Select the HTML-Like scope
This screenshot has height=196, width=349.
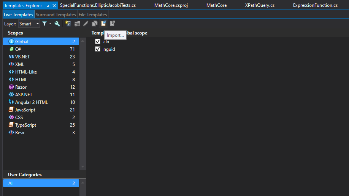click(x=41, y=72)
